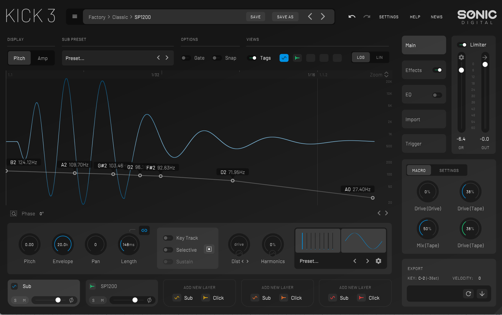Select LOG frequency scale
Viewport: 502px width, 315px height.
(x=361, y=57)
